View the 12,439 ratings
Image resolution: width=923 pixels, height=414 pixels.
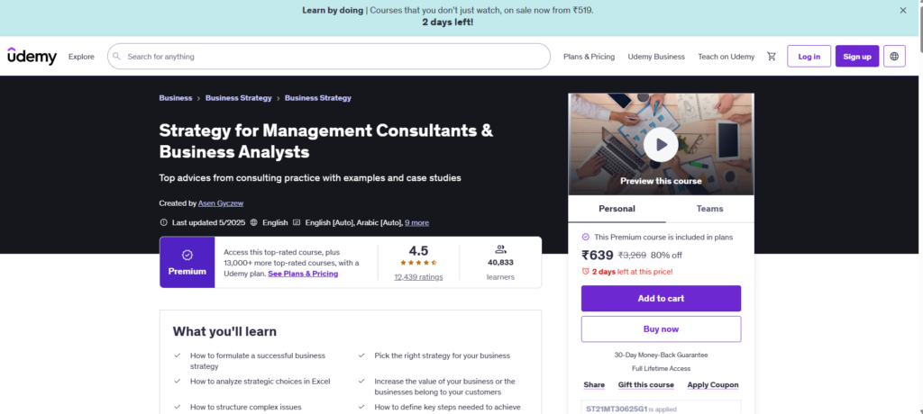(x=418, y=277)
